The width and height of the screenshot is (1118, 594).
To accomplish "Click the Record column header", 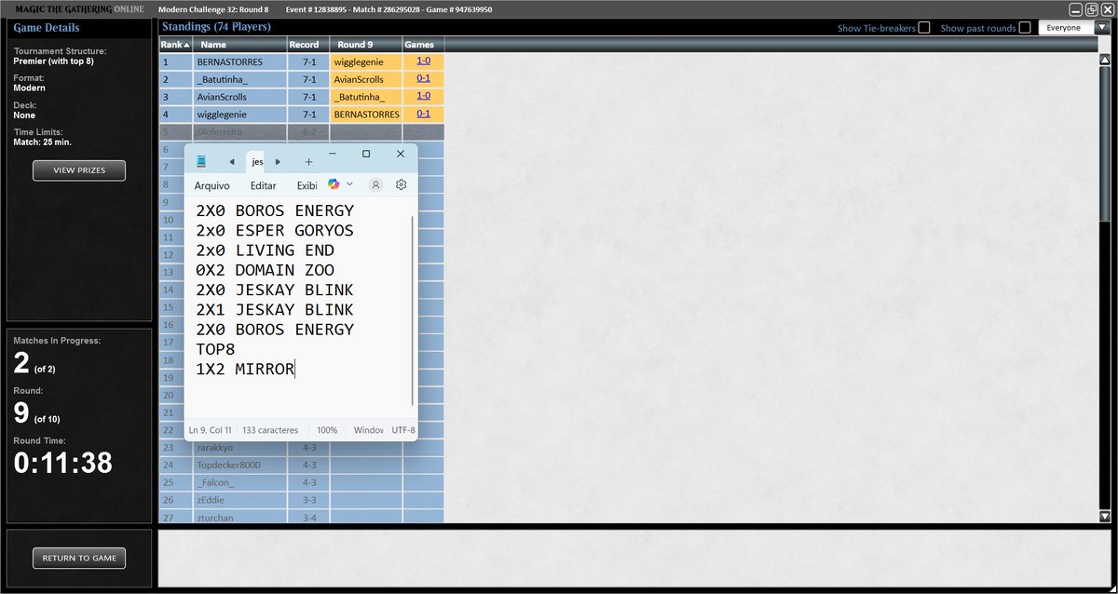I will tap(308, 45).
